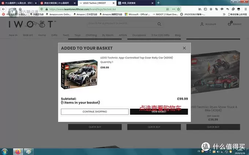
Task: Click the left product's Quick Buy button
Action: pyautogui.click(x=95, y=127)
